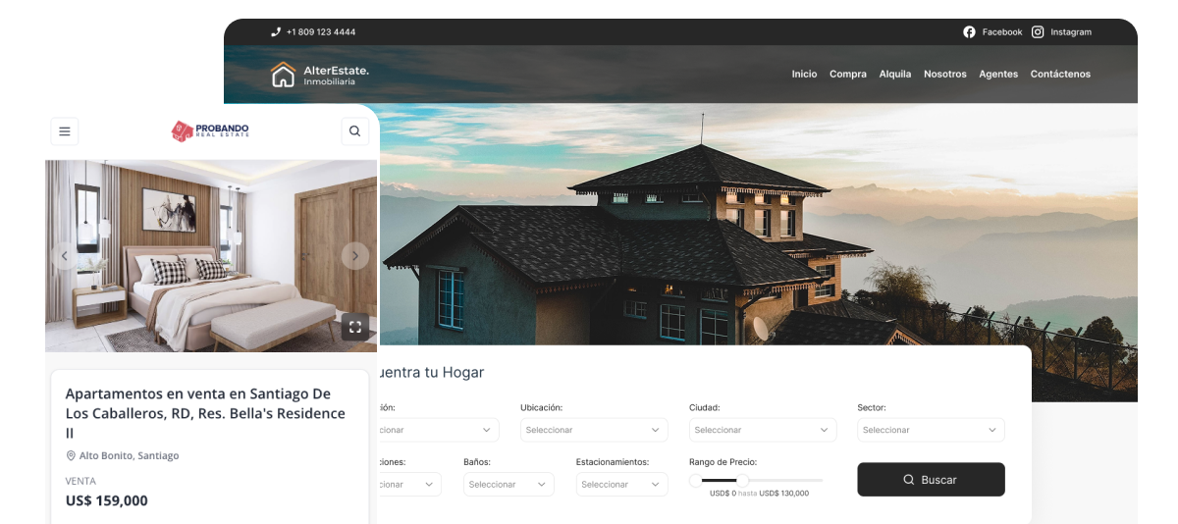
Task: Navigate to Nosotros
Action: click(945, 75)
